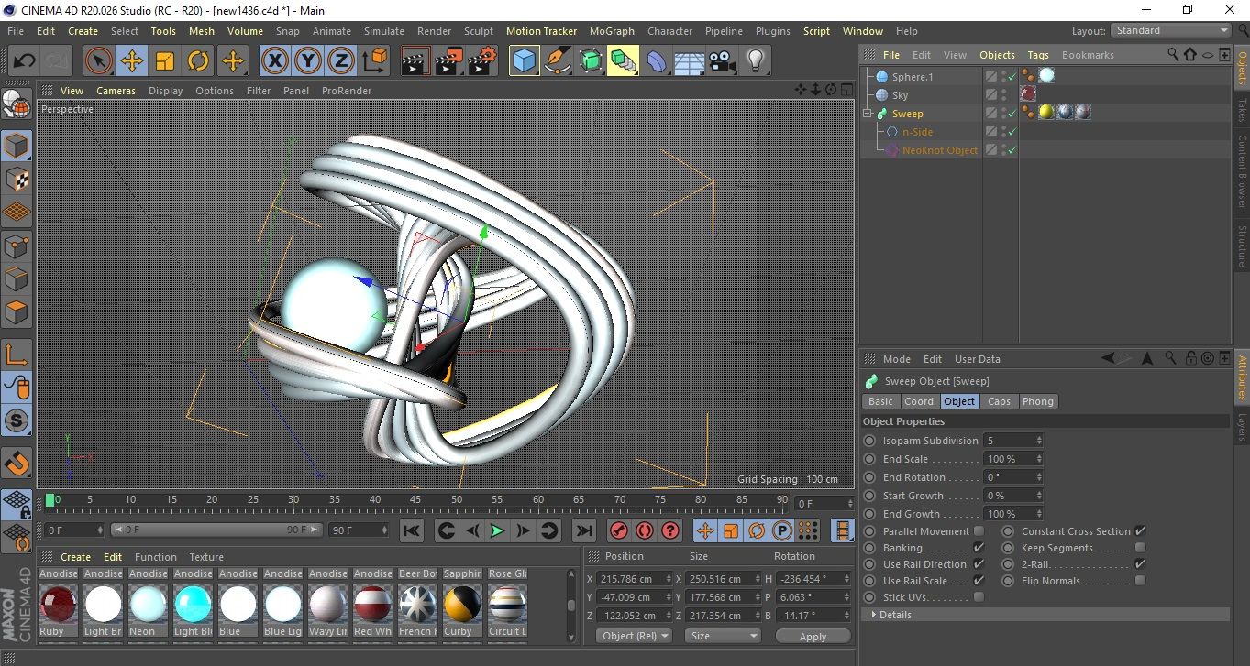Select the Ruby material swatch

click(58, 605)
